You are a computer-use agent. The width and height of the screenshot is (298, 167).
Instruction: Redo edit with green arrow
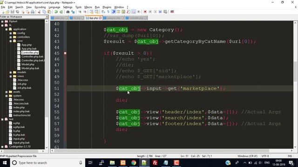(61, 12)
